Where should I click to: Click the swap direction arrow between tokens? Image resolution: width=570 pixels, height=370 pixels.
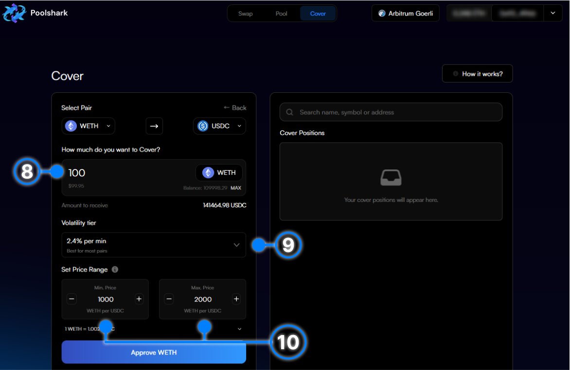click(x=154, y=126)
